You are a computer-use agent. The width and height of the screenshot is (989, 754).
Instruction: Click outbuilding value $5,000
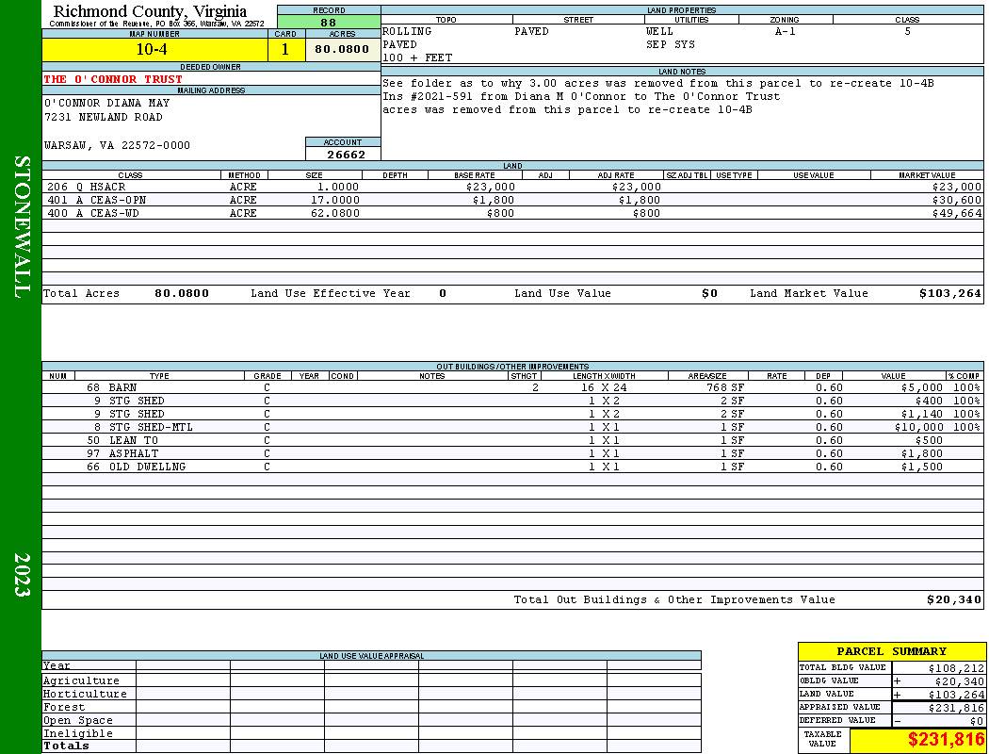[x=922, y=387]
